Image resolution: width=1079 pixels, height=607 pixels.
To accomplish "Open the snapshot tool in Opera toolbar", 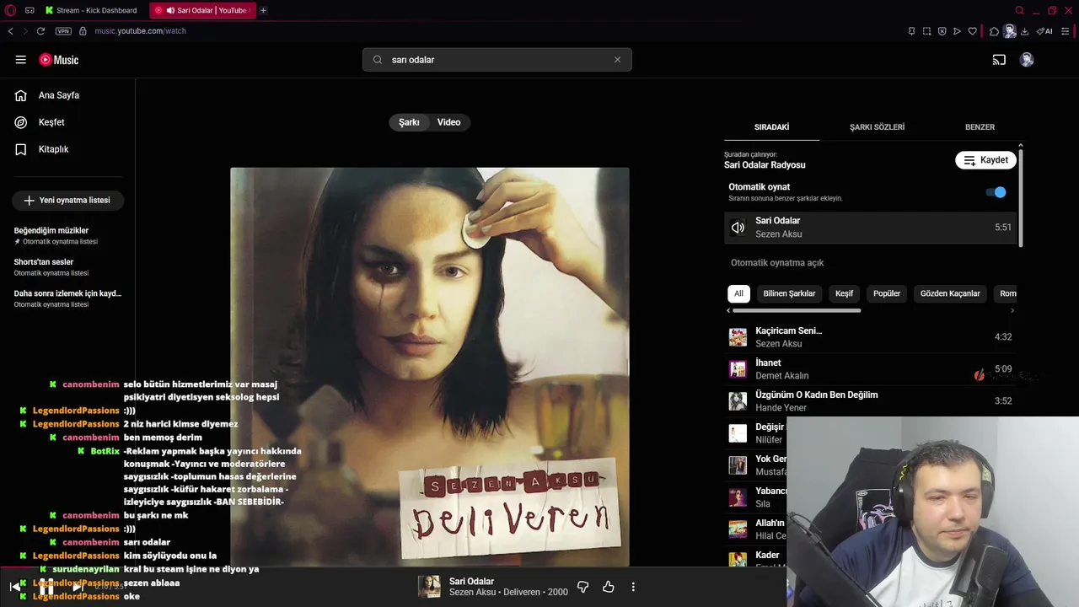I will [x=926, y=31].
